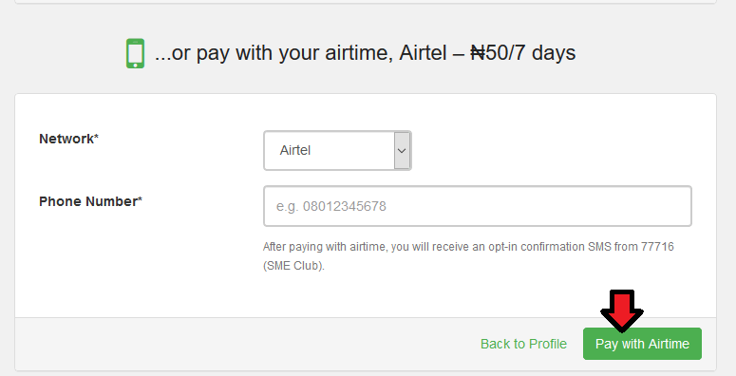Click the placeholder text e.g. 08012345678
This screenshot has width=736, height=376.
click(330, 207)
